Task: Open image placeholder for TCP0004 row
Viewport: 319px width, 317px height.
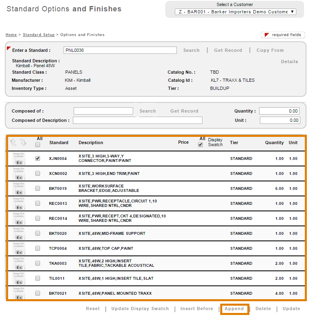Action: coord(19,249)
